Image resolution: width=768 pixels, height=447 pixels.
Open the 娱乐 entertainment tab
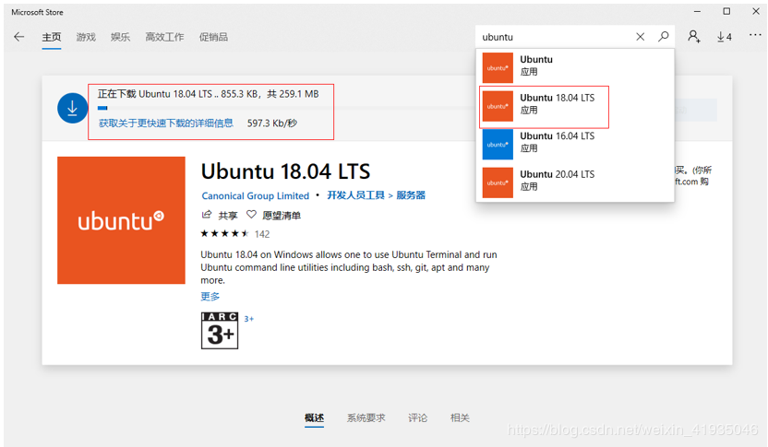pyautogui.click(x=121, y=37)
